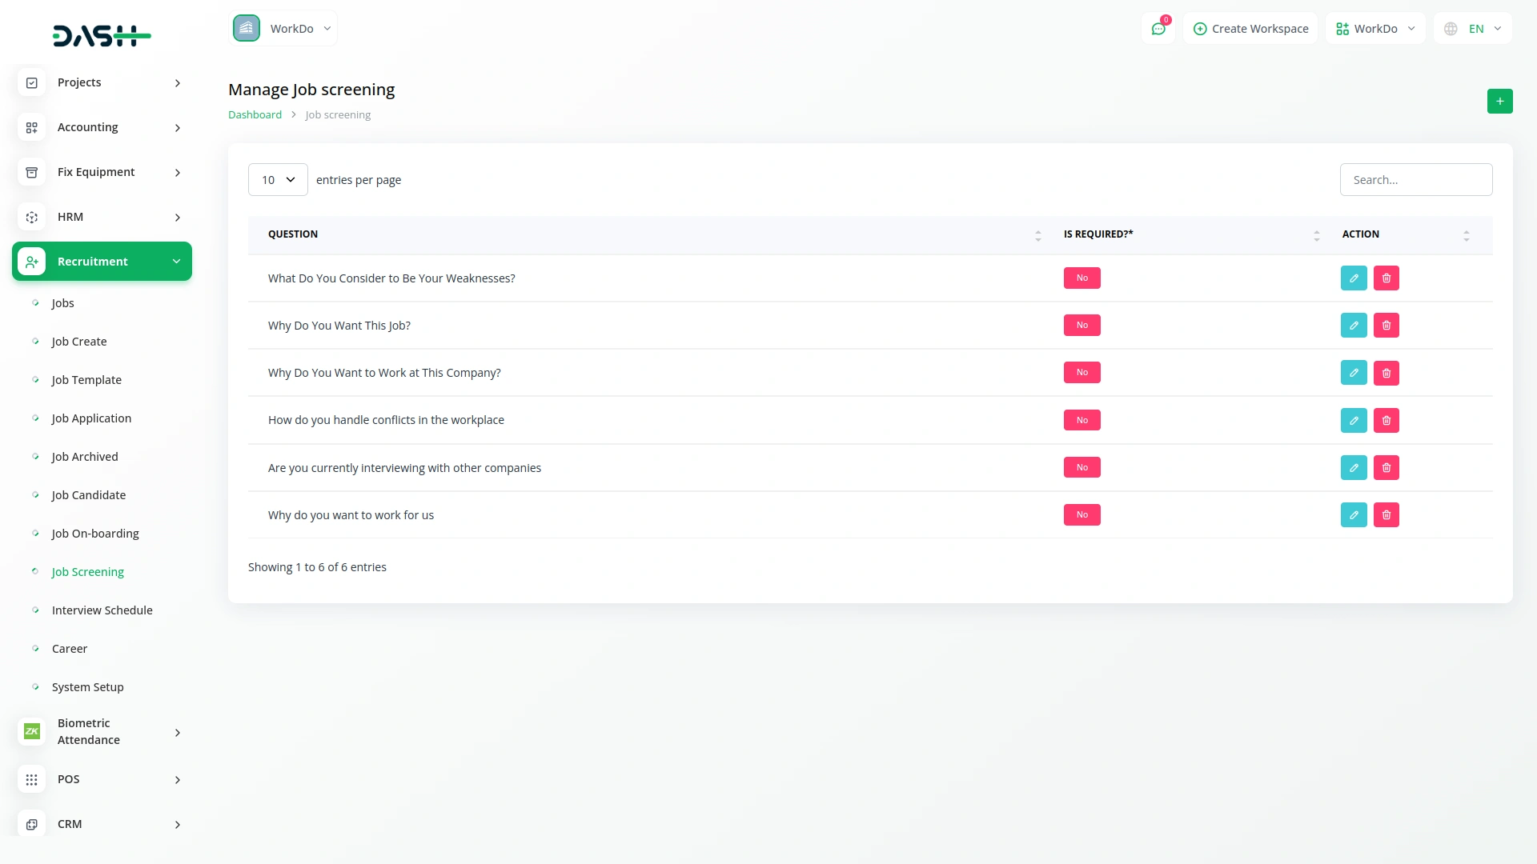The image size is (1537, 864).
Task: Follow the Dashboard breadcrumb link
Action: (x=255, y=115)
